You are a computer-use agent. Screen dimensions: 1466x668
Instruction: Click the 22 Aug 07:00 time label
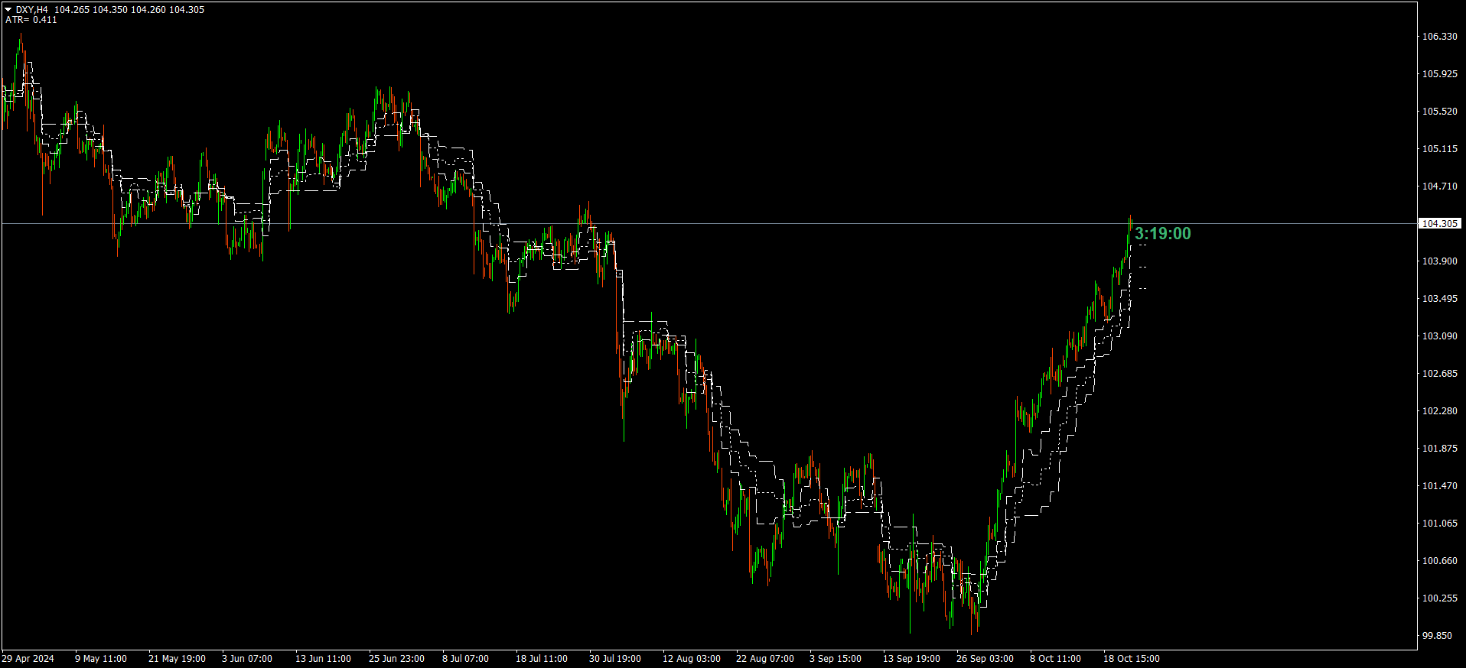[x=765, y=659]
